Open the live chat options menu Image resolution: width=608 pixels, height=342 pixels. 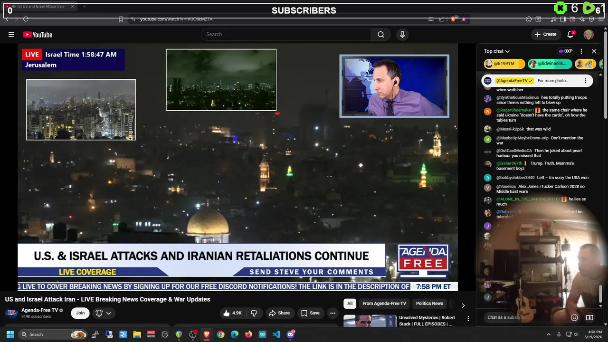[x=581, y=51]
